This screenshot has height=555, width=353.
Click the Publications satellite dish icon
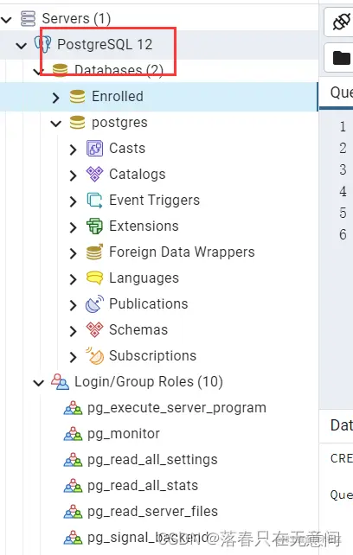[94, 304]
